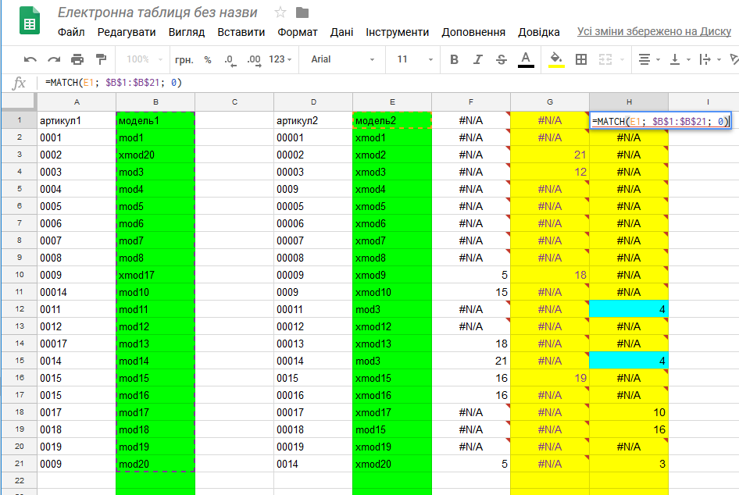Open the fill color picker

[557, 60]
